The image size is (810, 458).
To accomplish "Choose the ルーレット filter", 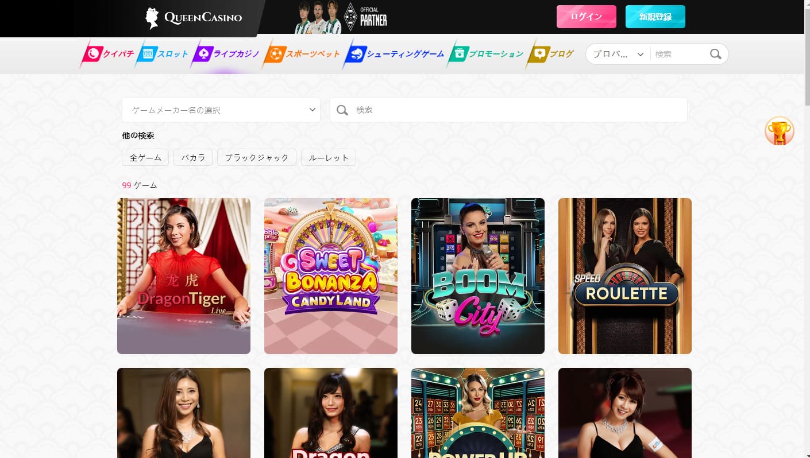I will (328, 157).
